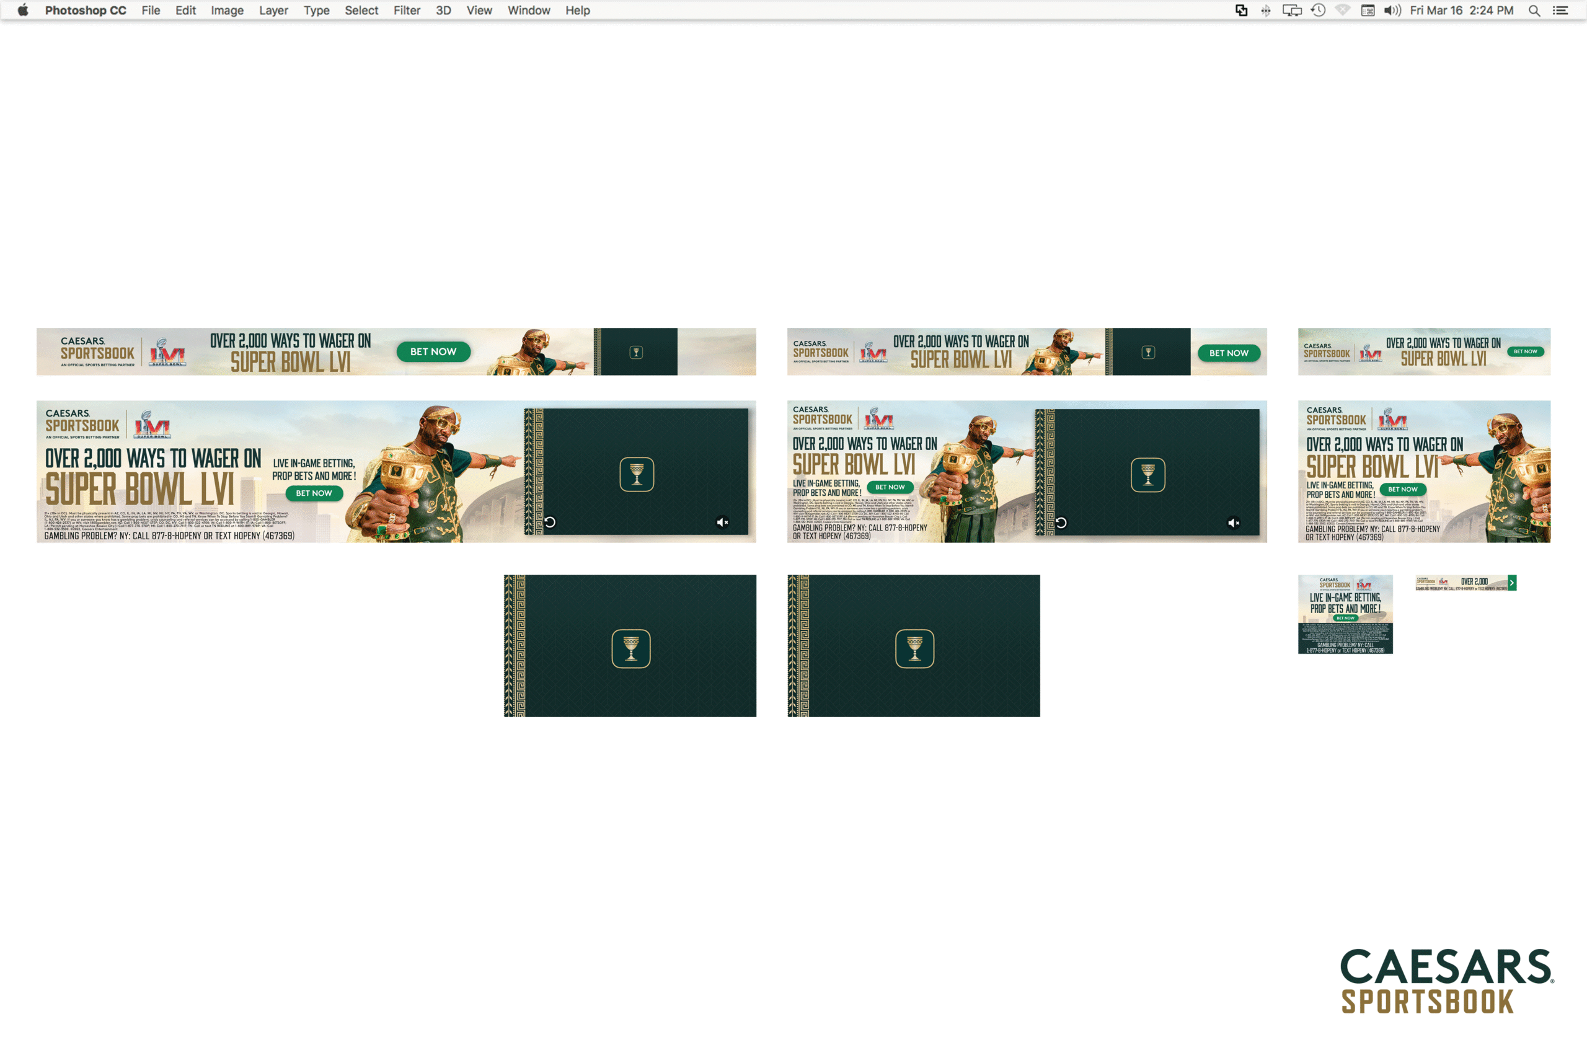The width and height of the screenshot is (1587, 1045).
Task: Click chalice icon in bottom-right green panel
Action: click(915, 648)
